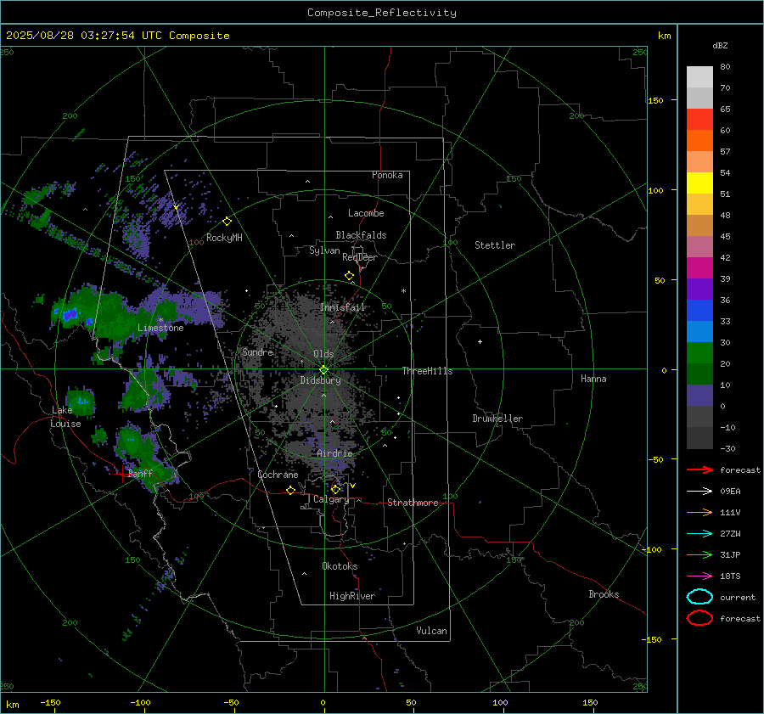Click the Lake Louise label
764x714 pixels.
coord(65,417)
